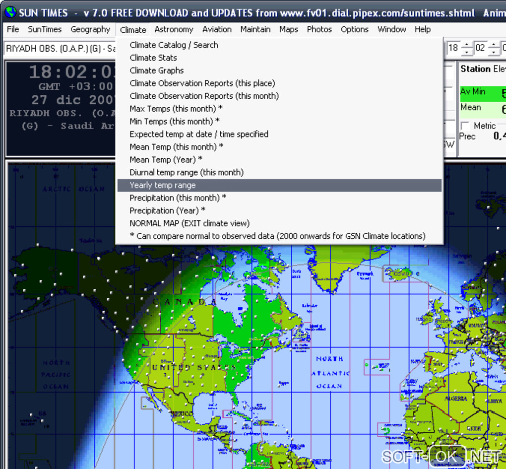Click the 'GMT +03:00' time zone text
Image resolution: width=506 pixels, height=469 pixels.
(76, 86)
